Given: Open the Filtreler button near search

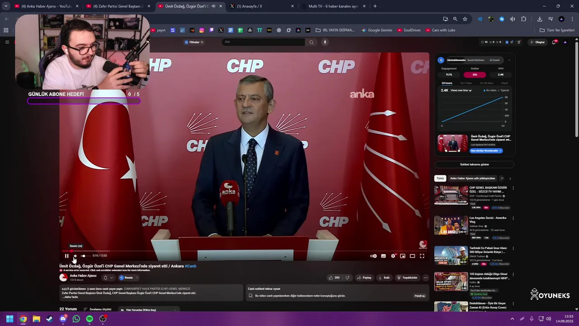Looking at the screenshot, I should click(x=194, y=42).
